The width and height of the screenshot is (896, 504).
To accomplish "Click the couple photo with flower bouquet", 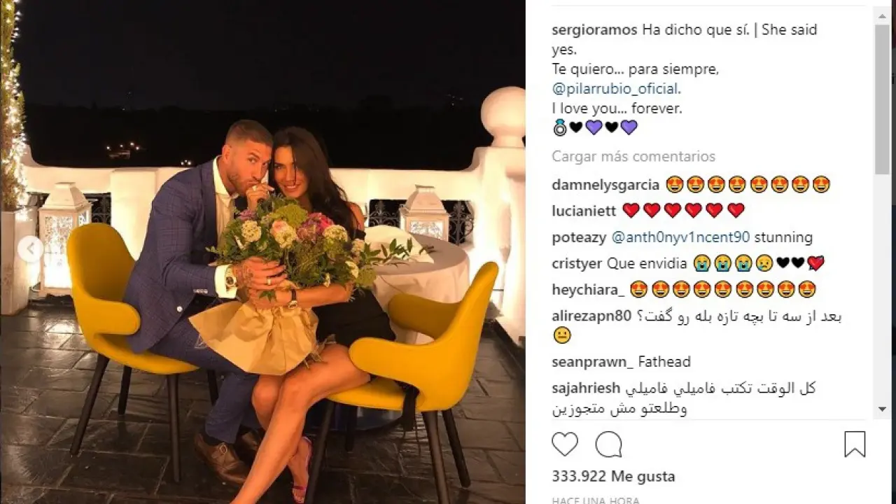I will pos(262,252).
